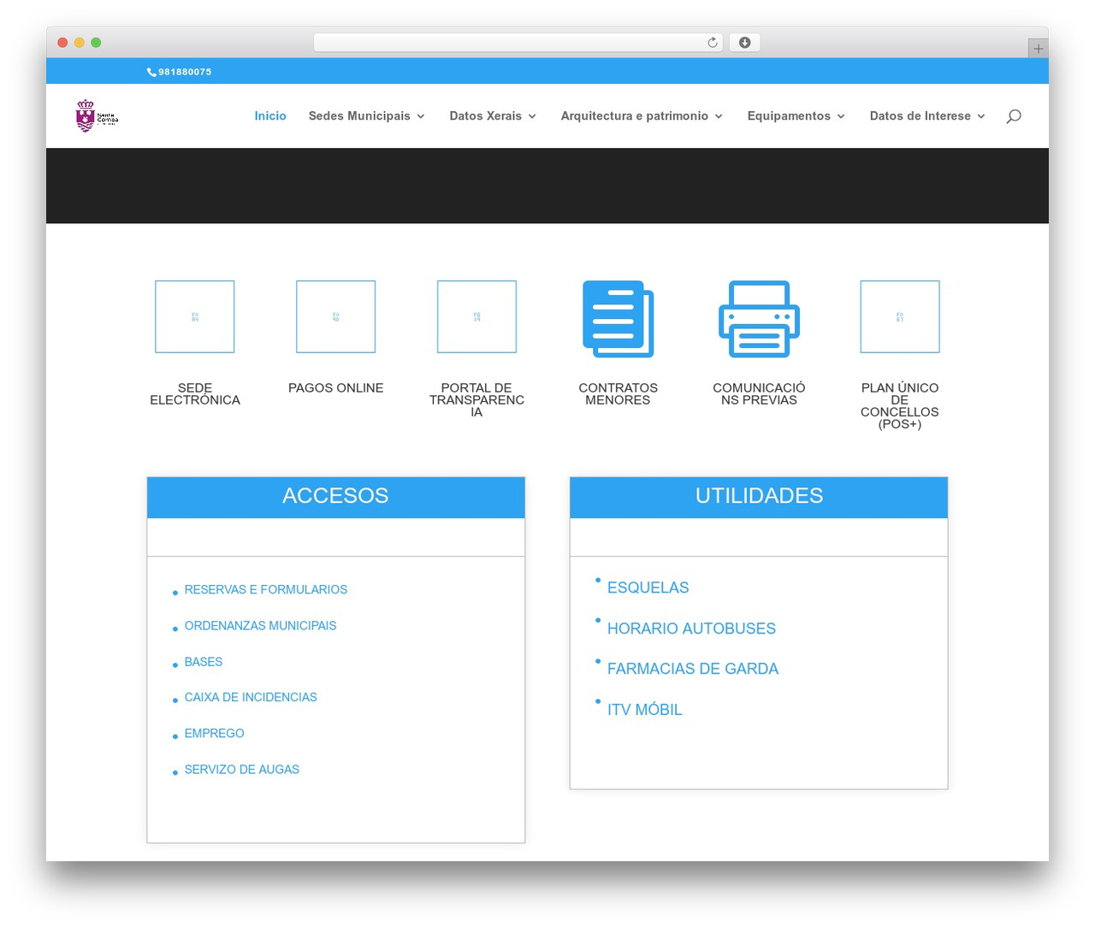Click the Accesos panel header
The image size is (1095, 927).
click(335, 497)
